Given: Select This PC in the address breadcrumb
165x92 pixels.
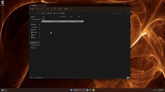Looking at the screenshot, I should coord(43,13).
